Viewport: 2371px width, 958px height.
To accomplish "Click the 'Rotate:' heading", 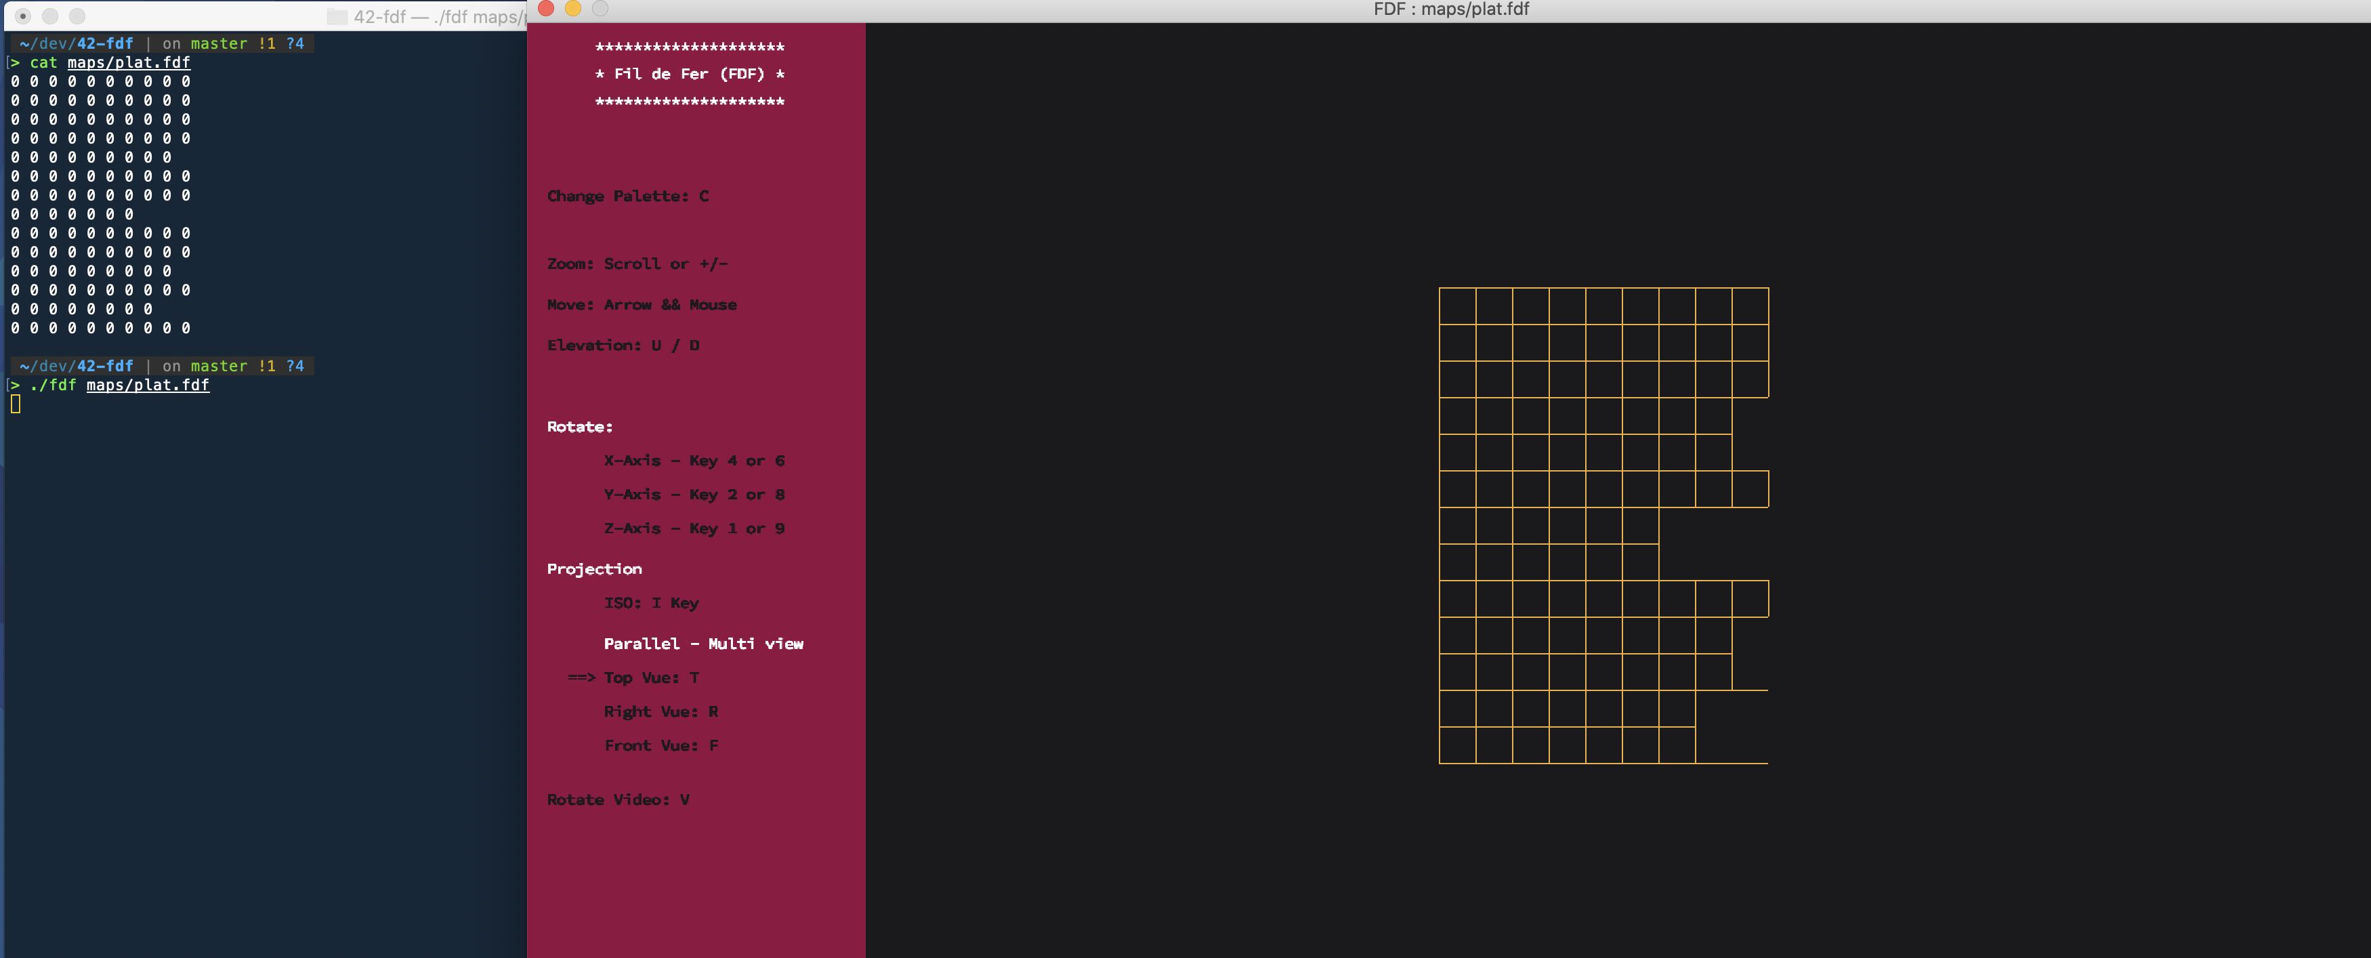I will (580, 427).
